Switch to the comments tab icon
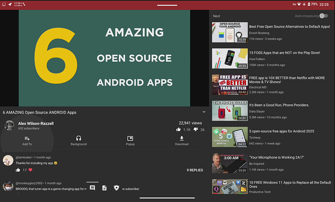Screen dimensions: 335x202 [x=92, y=188]
